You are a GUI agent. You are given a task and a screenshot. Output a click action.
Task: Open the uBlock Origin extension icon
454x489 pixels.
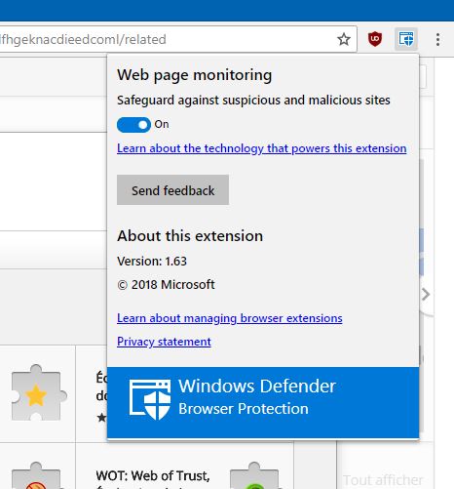click(375, 39)
